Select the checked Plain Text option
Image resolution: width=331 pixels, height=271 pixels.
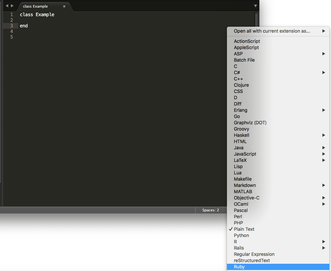[x=278, y=229]
